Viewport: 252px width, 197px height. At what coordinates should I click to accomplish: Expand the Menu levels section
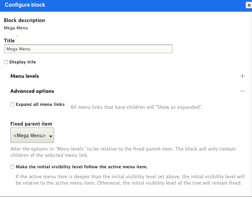pos(25,76)
